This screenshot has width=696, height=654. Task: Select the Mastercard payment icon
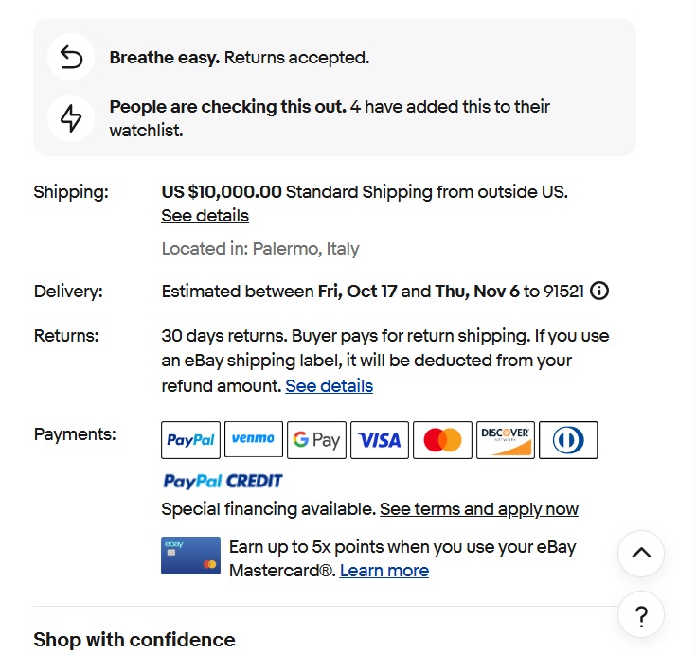point(442,440)
